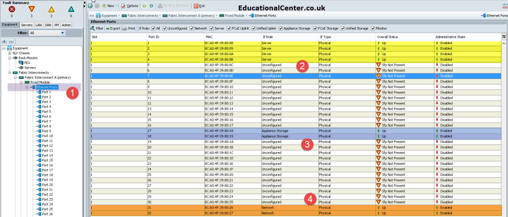
Task: Click the Fixed Module icon in tree
Action: pyautogui.click(x=27, y=82)
